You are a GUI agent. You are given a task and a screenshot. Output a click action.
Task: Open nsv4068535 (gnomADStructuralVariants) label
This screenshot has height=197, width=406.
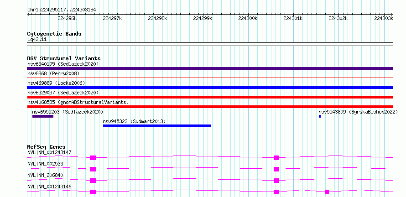78,102
